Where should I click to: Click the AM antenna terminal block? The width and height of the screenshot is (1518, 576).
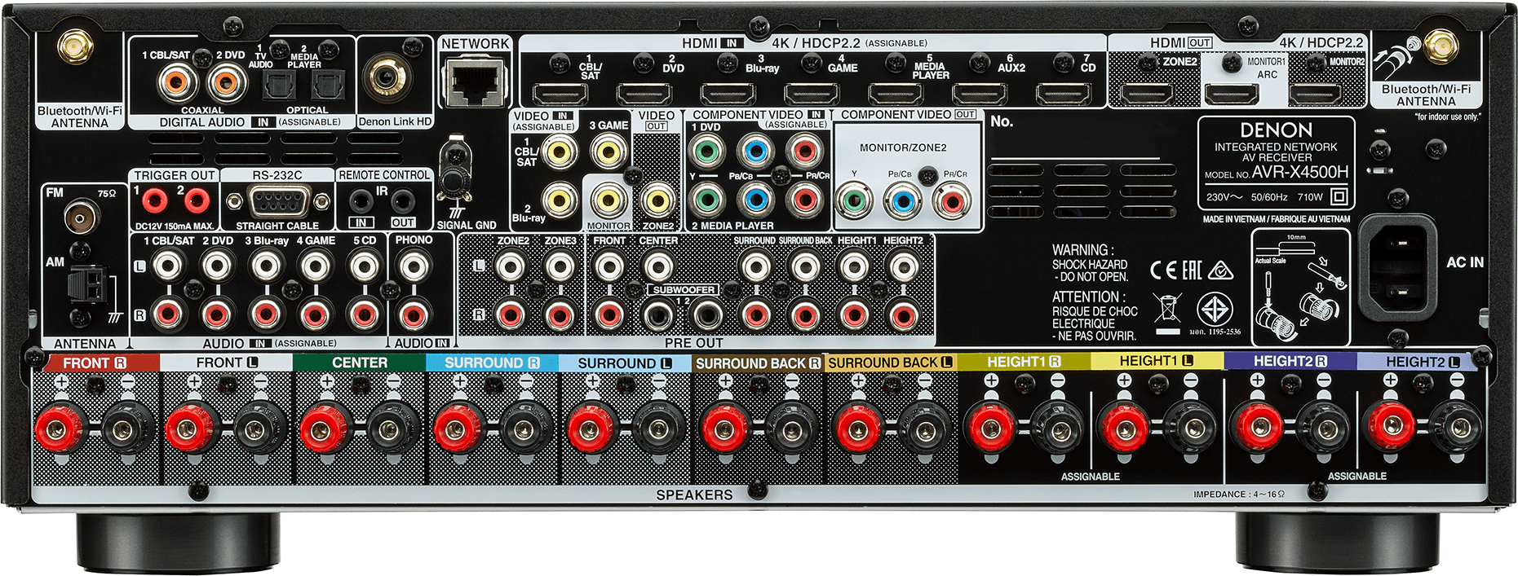point(88,285)
